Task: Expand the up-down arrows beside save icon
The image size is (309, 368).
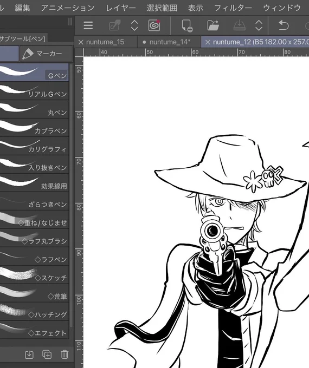Action: [x=259, y=25]
